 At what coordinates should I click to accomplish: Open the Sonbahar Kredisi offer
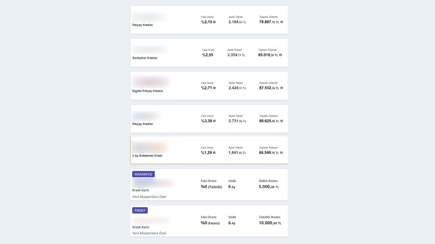(x=209, y=53)
